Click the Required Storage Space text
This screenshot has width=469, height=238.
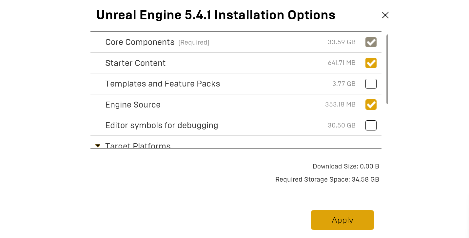point(327,180)
